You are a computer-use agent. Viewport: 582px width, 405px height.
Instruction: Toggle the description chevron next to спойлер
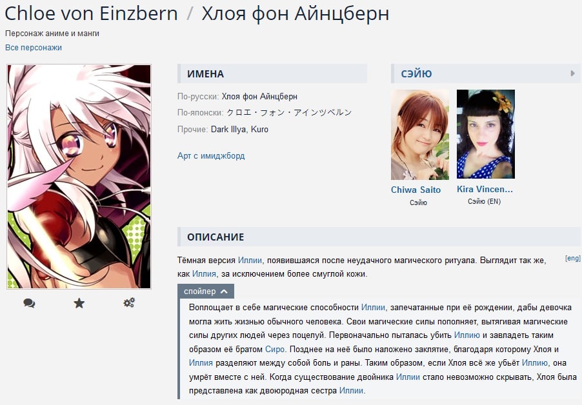tap(224, 291)
